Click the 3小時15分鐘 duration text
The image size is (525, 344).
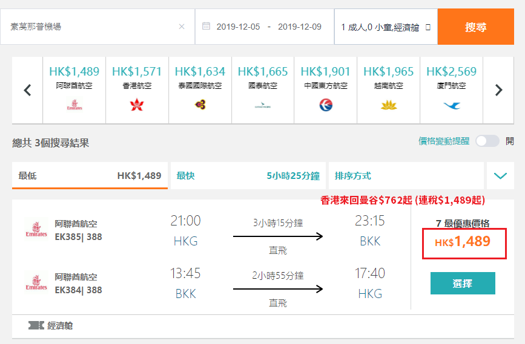coord(278,223)
